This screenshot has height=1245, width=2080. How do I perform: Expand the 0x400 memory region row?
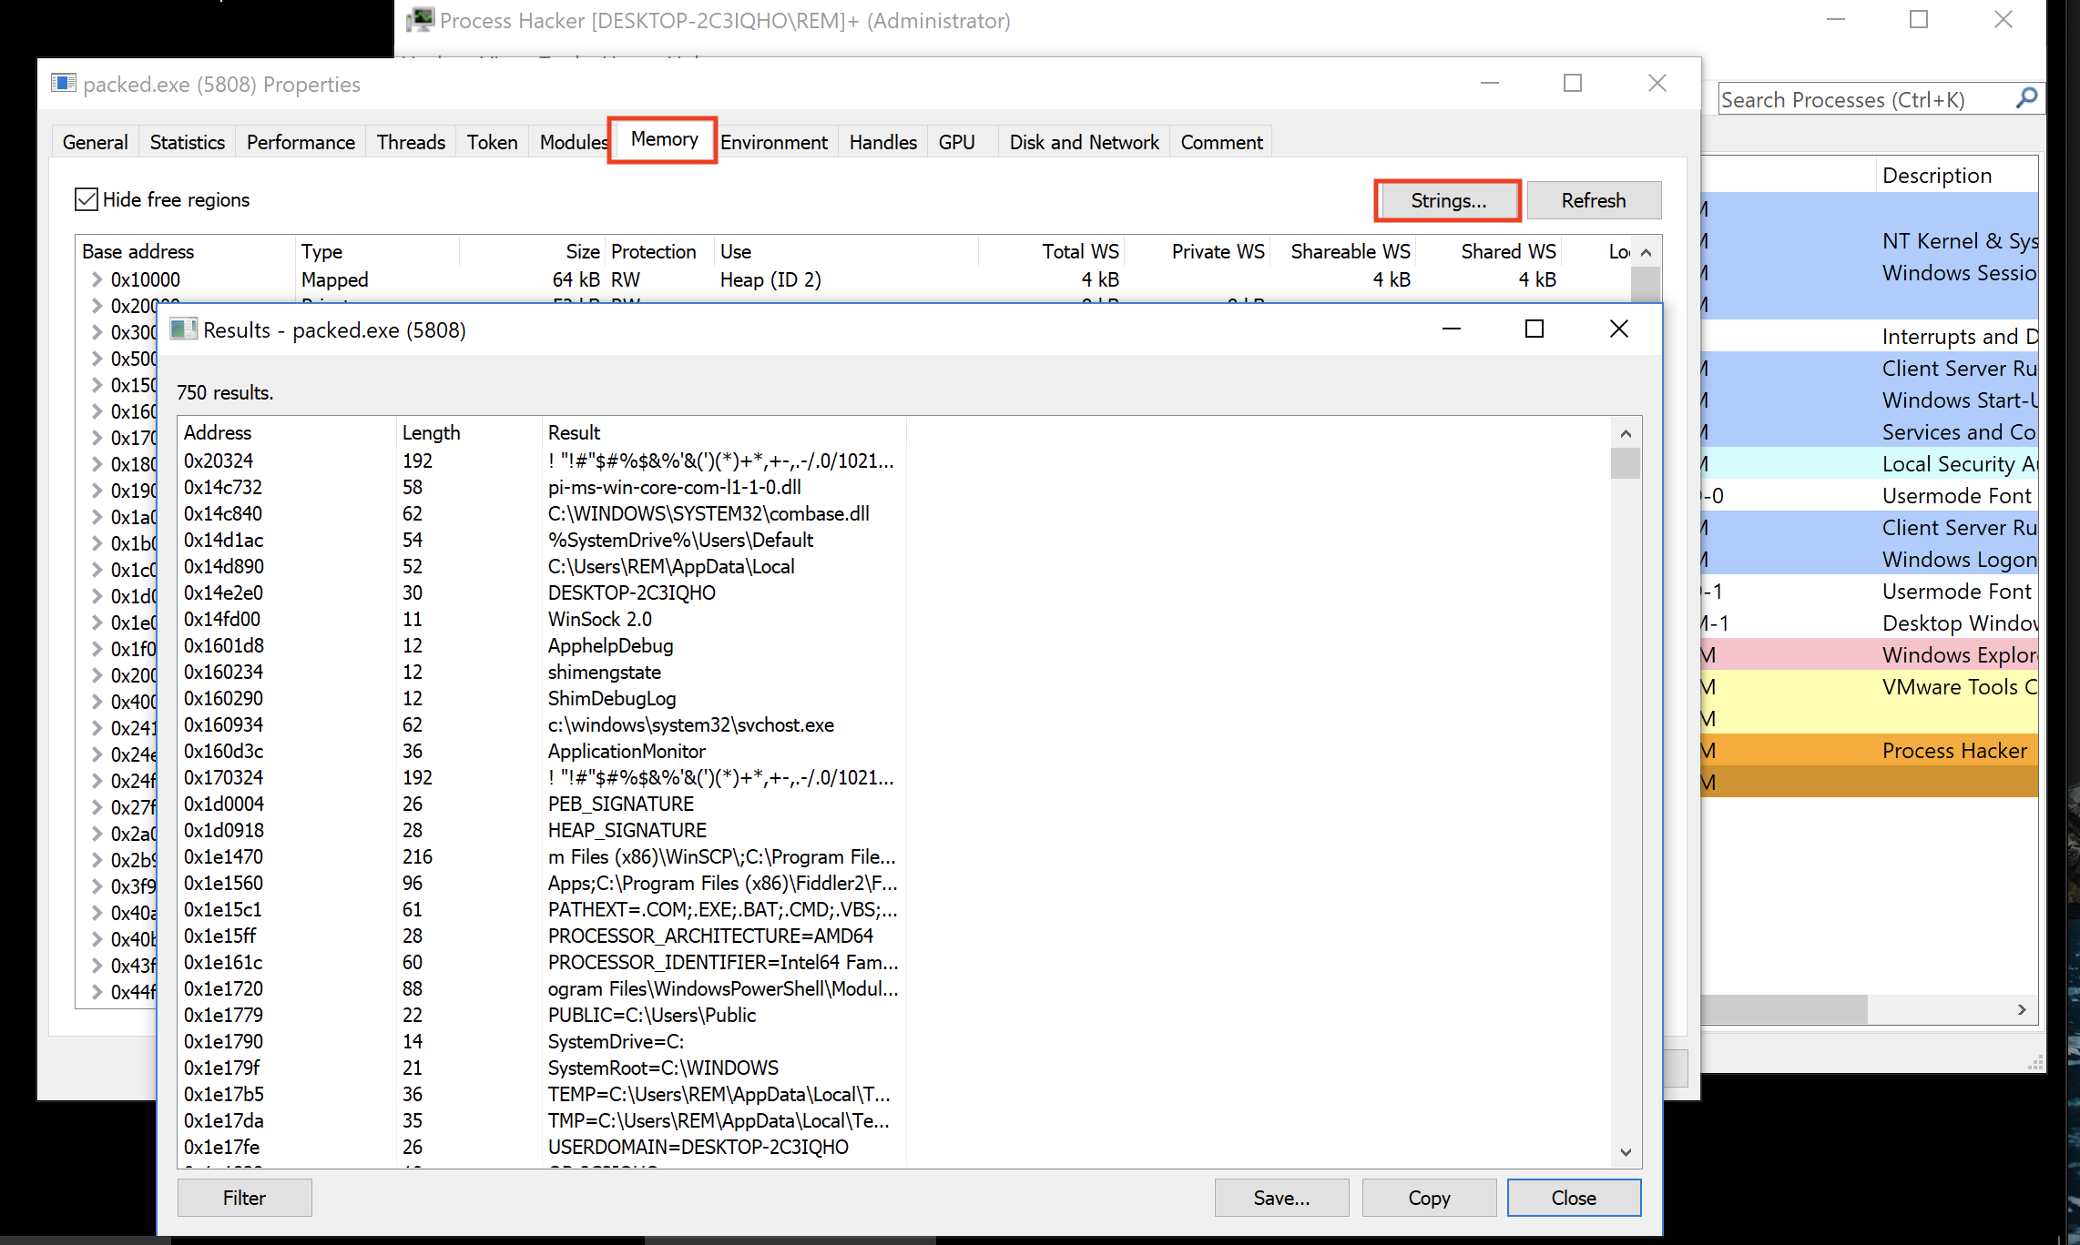pos(97,702)
